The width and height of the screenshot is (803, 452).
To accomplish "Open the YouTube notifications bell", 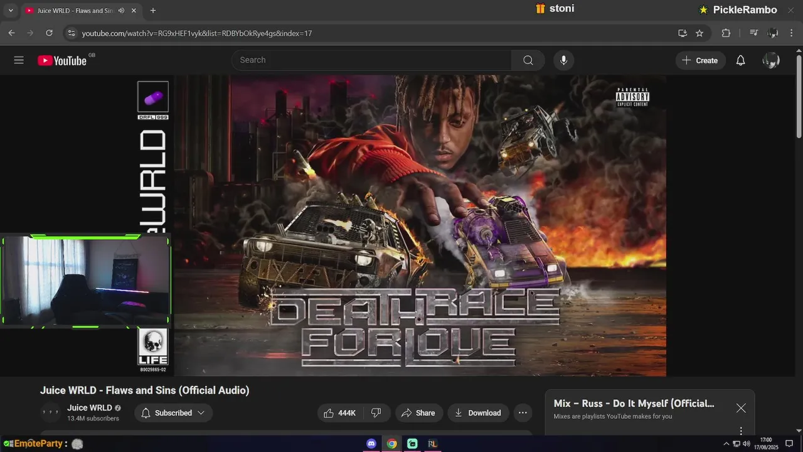I will pos(740,60).
